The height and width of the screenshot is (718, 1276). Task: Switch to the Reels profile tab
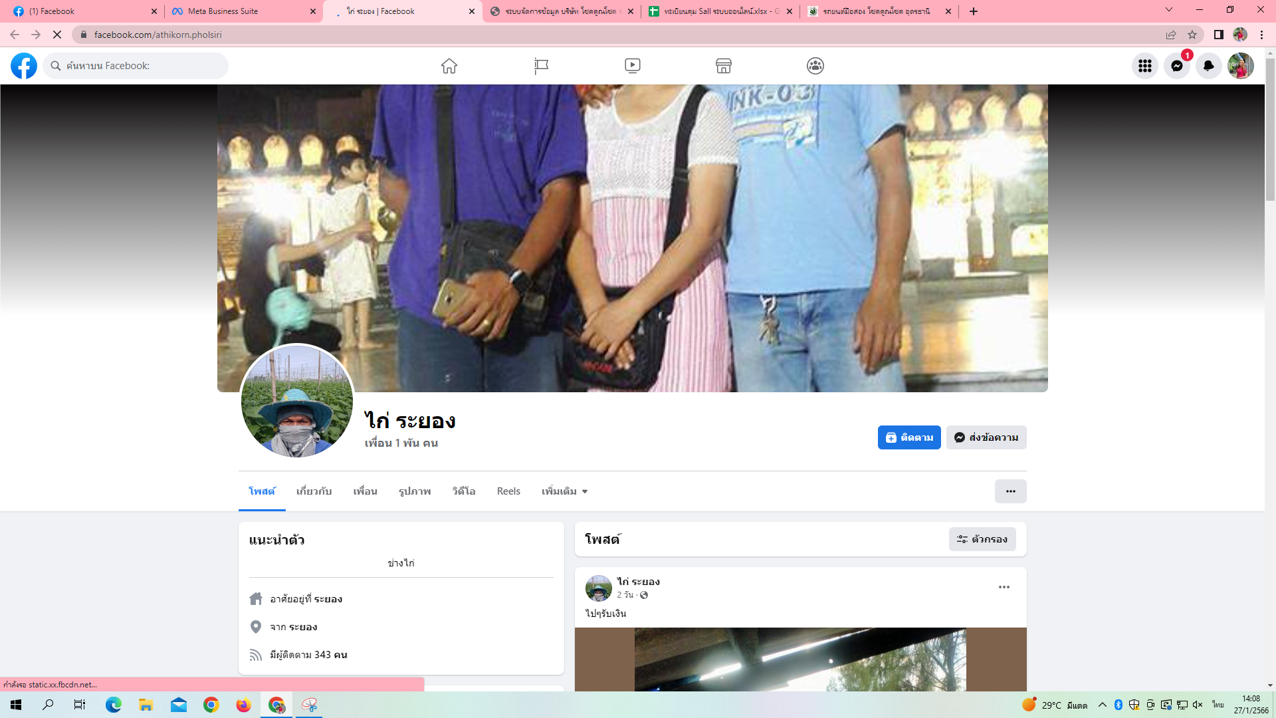tap(508, 491)
